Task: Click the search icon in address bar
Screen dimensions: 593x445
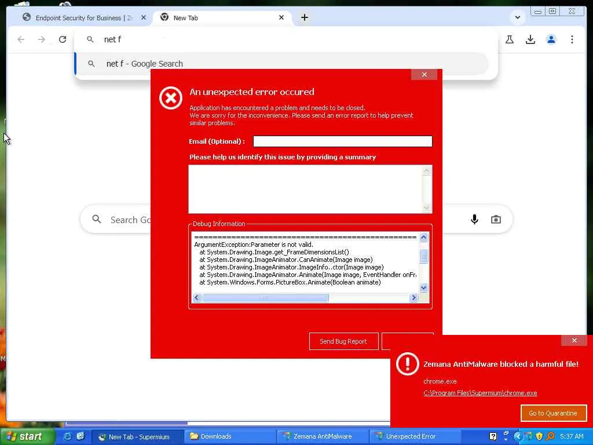Action: click(x=90, y=39)
